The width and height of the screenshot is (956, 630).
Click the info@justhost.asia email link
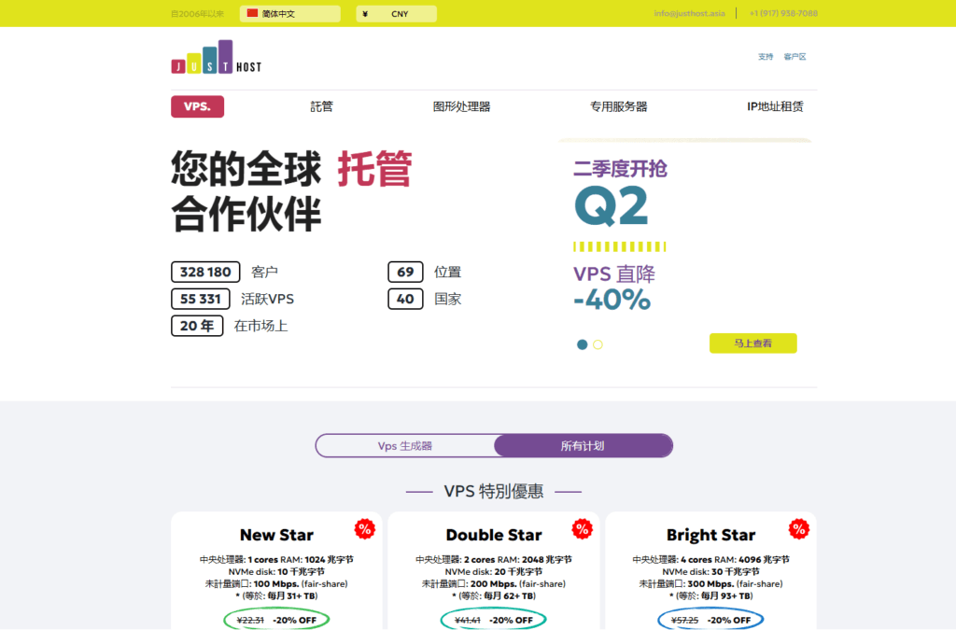pyautogui.click(x=689, y=14)
